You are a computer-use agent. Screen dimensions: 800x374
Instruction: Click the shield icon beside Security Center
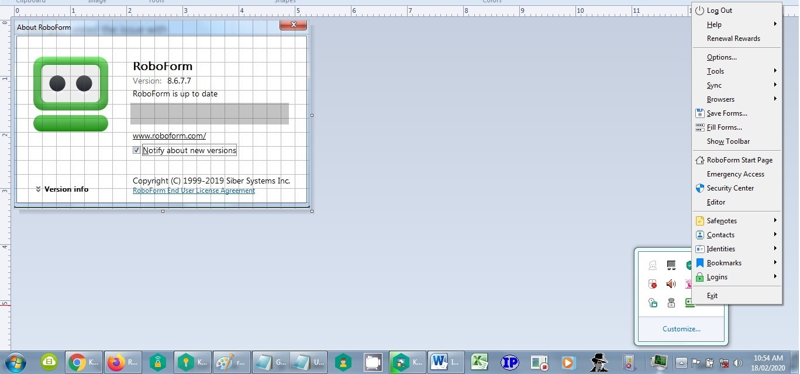(699, 188)
